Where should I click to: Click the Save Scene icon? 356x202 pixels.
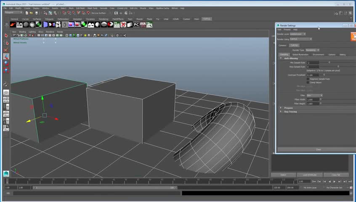[36, 13]
